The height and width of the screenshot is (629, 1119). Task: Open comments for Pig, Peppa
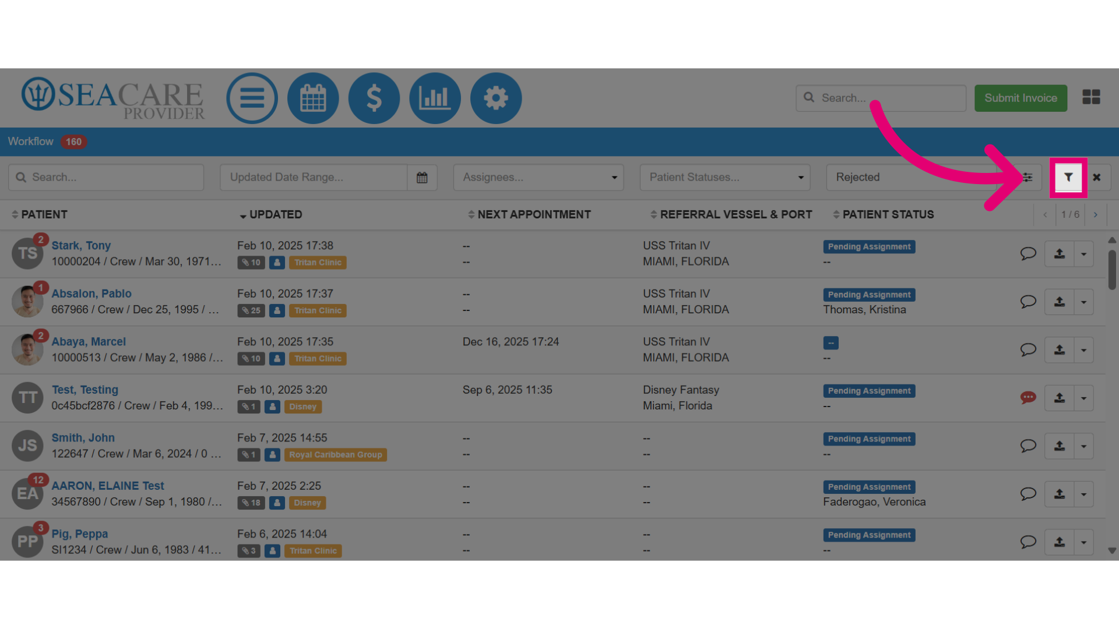1028,542
